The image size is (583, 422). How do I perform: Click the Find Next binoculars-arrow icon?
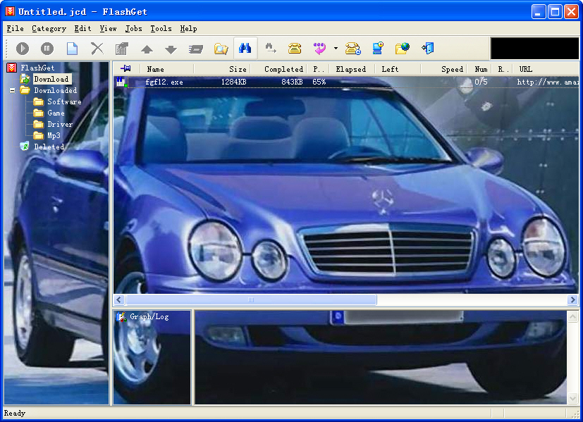[x=270, y=49]
